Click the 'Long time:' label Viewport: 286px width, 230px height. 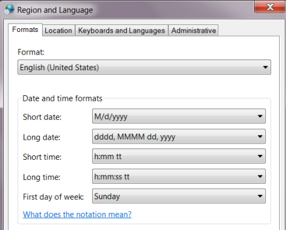pyautogui.click(x=41, y=177)
